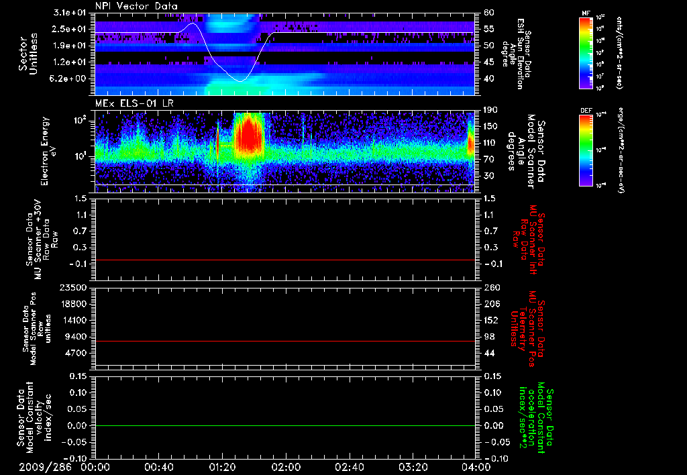
Task: Click the green line in the velocity panel
Action: coord(284,425)
